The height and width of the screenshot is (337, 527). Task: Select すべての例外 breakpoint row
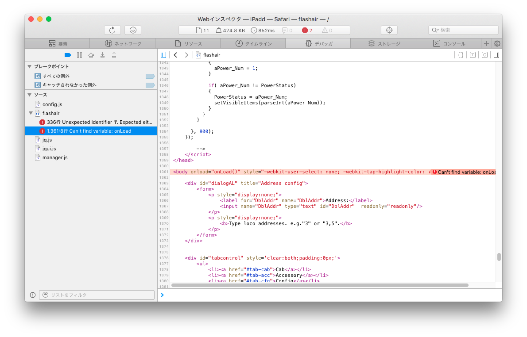coord(91,76)
